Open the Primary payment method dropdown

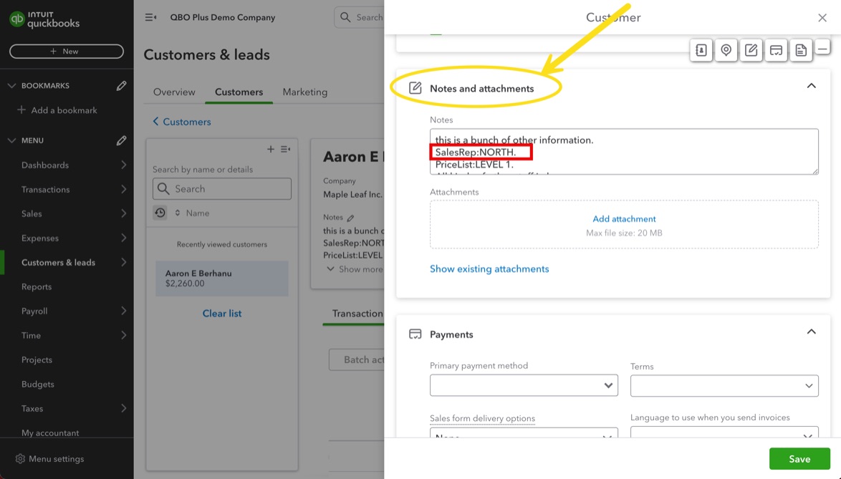click(x=524, y=385)
